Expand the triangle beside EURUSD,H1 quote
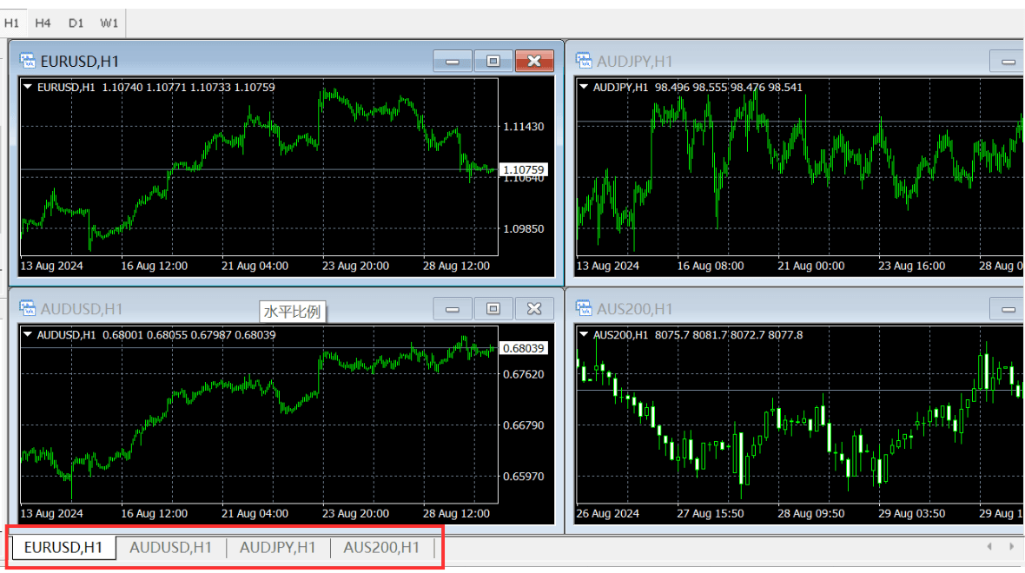 pyautogui.click(x=28, y=87)
